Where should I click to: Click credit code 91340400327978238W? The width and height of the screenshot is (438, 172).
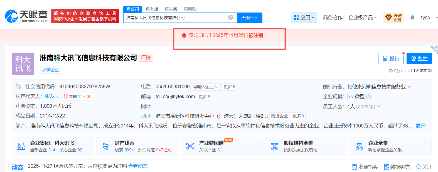(85, 87)
